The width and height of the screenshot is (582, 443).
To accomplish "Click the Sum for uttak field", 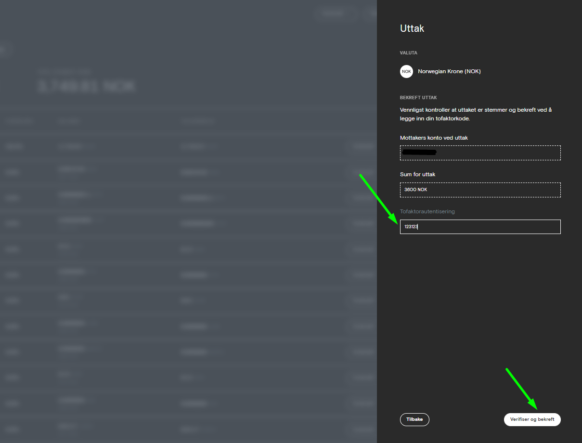I will (x=480, y=190).
